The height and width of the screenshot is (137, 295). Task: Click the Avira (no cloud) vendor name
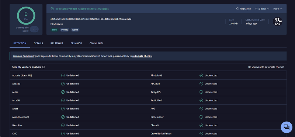click(21, 117)
